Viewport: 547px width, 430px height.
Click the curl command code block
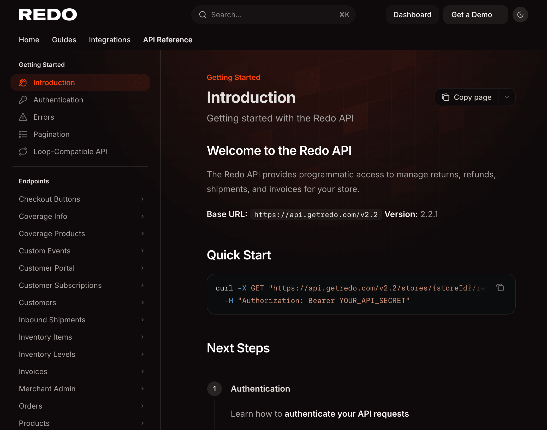(x=361, y=294)
